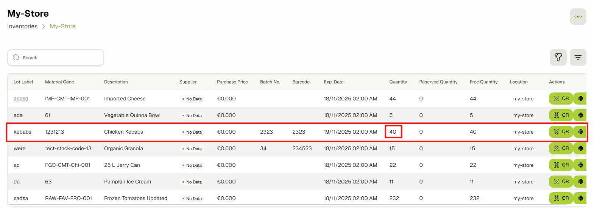Image resolution: width=594 pixels, height=211 pixels.
Task: Print label for Pumpkin Ice Cream row
Action: pos(580,182)
